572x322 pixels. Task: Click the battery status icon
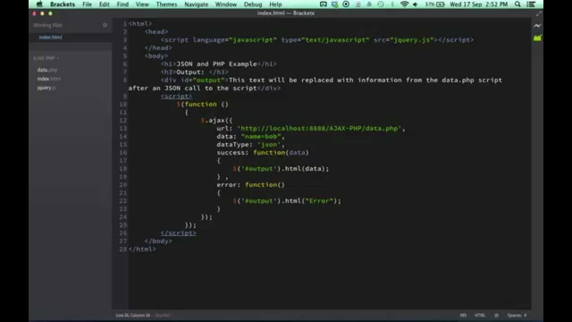441,4
